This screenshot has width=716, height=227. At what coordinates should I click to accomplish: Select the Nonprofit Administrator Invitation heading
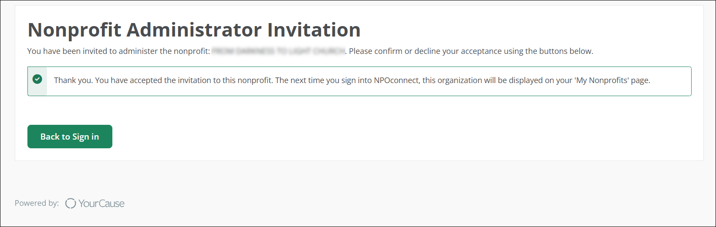[x=194, y=30]
